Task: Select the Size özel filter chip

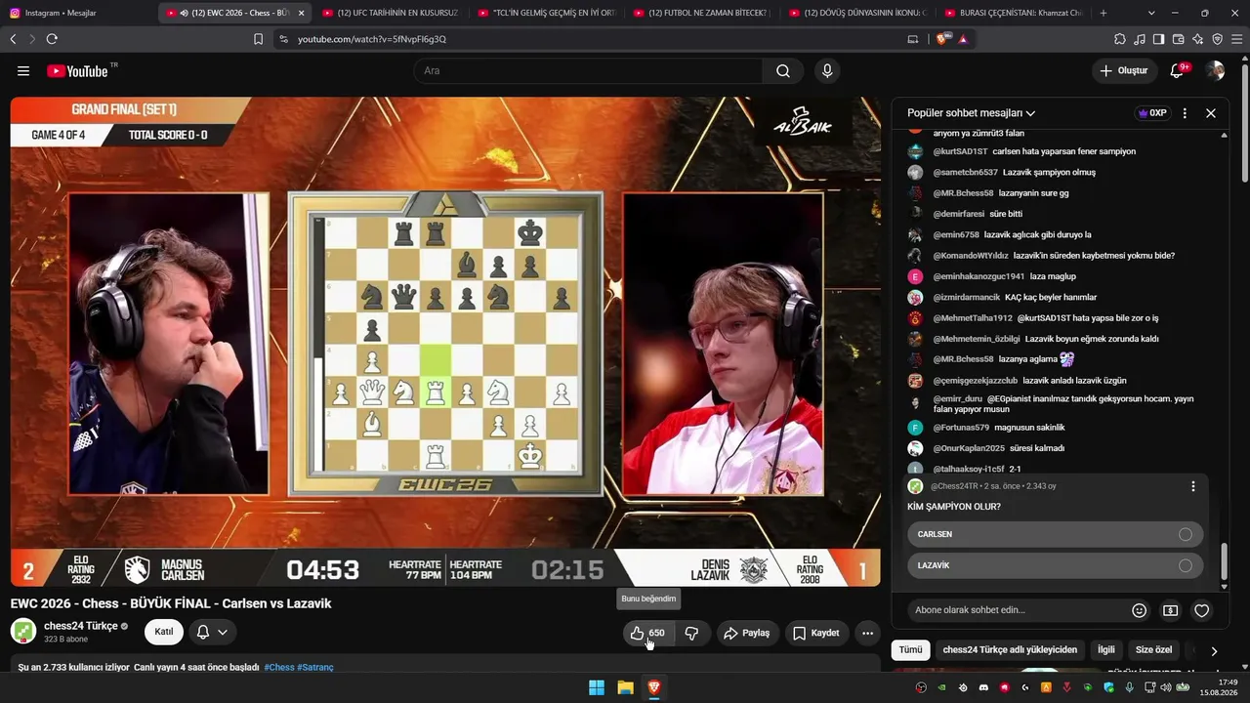Action: click(1153, 650)
